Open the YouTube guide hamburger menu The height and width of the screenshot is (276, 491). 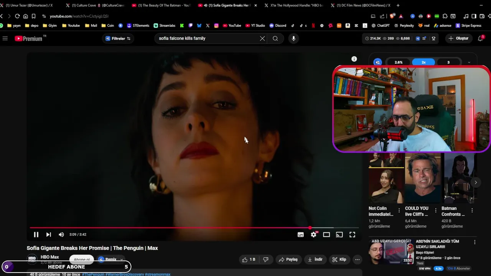click(x=5, y=38)
